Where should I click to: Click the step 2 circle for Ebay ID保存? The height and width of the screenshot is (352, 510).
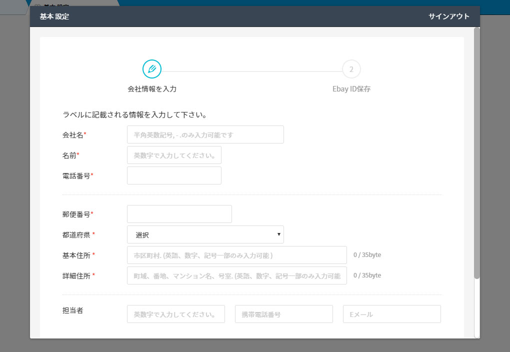point(351,69)
